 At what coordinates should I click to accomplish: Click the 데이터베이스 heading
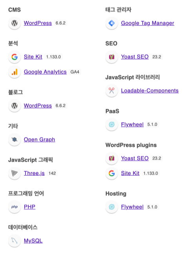23,227
